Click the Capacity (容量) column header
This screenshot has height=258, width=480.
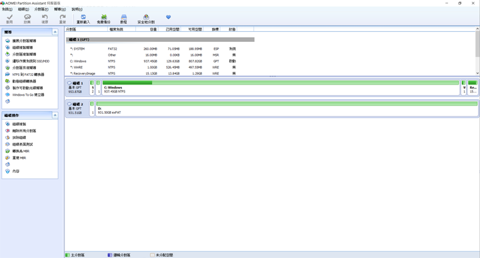click(x=147, y=29)
